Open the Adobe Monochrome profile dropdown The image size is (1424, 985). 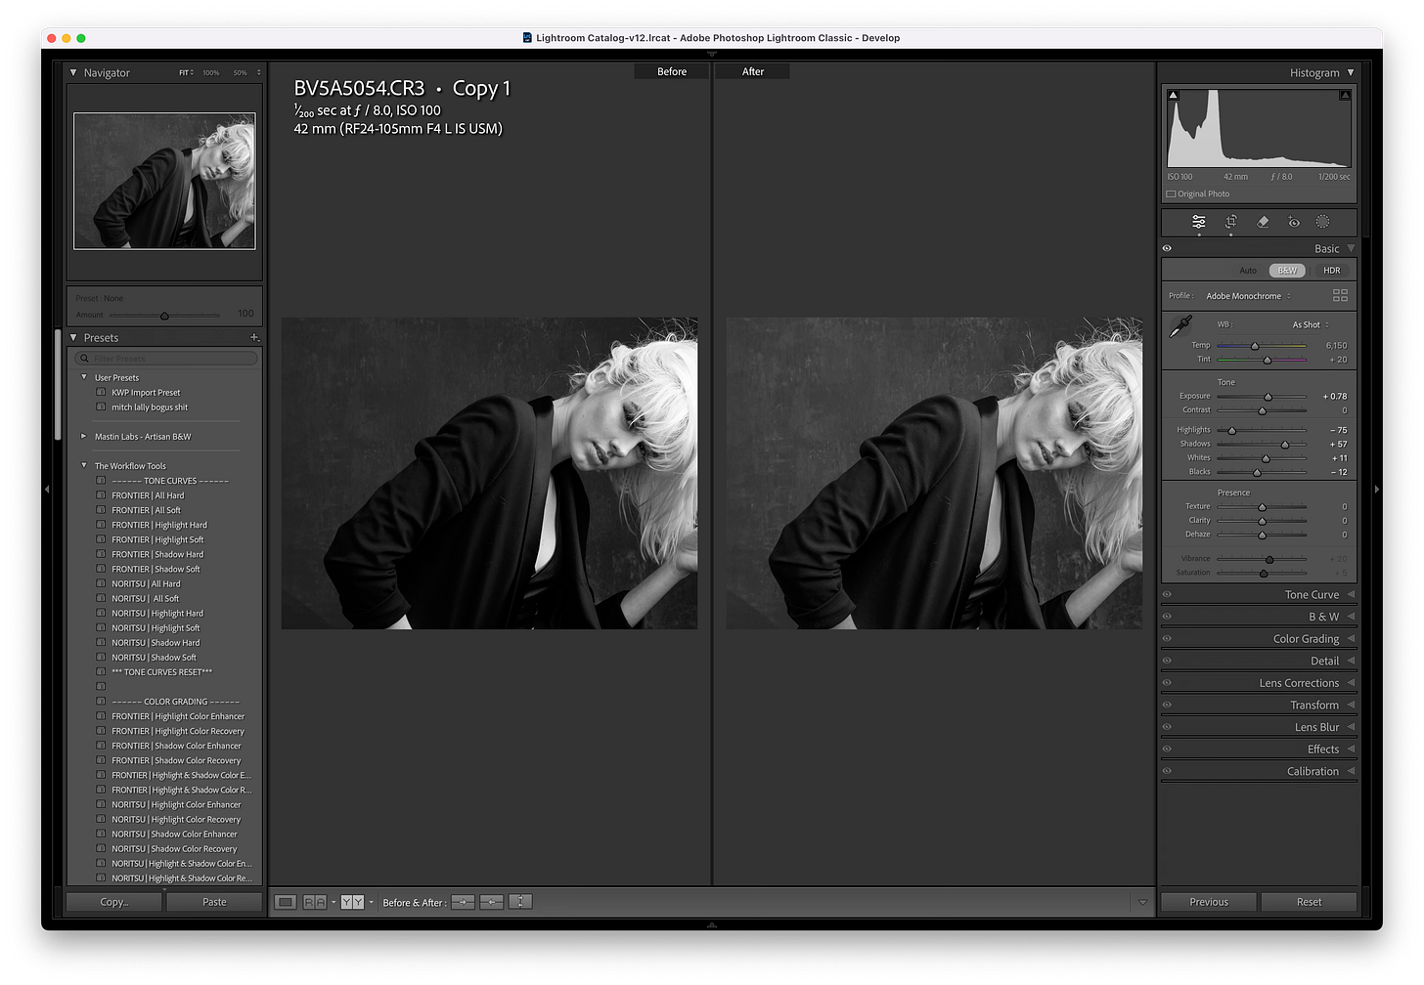(x=1245, y=295)
